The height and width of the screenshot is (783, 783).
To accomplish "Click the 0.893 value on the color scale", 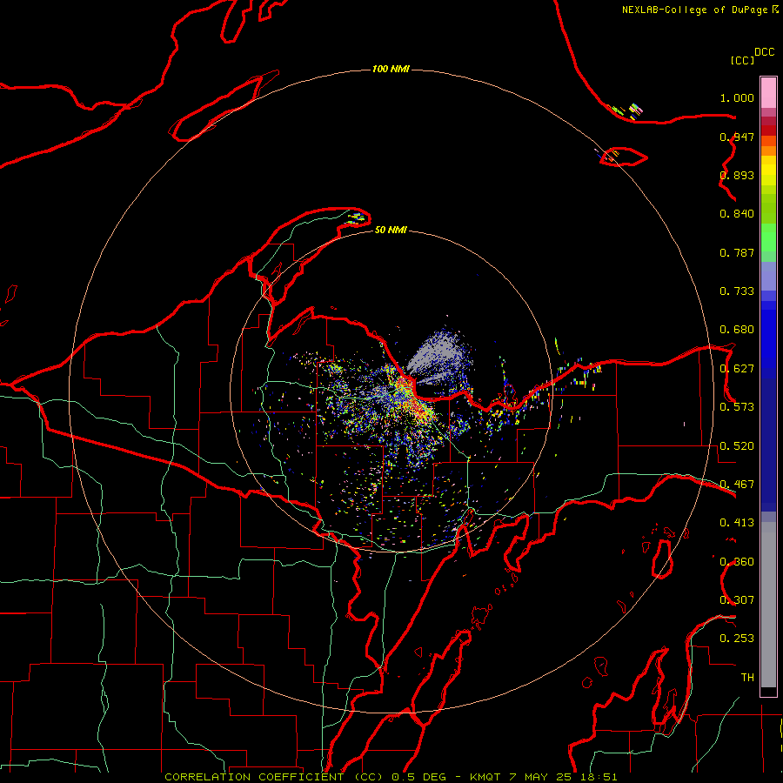I will (x=737, y=175).
